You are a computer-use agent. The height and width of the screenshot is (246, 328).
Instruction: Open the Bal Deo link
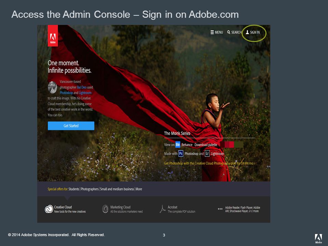(82, 87)
